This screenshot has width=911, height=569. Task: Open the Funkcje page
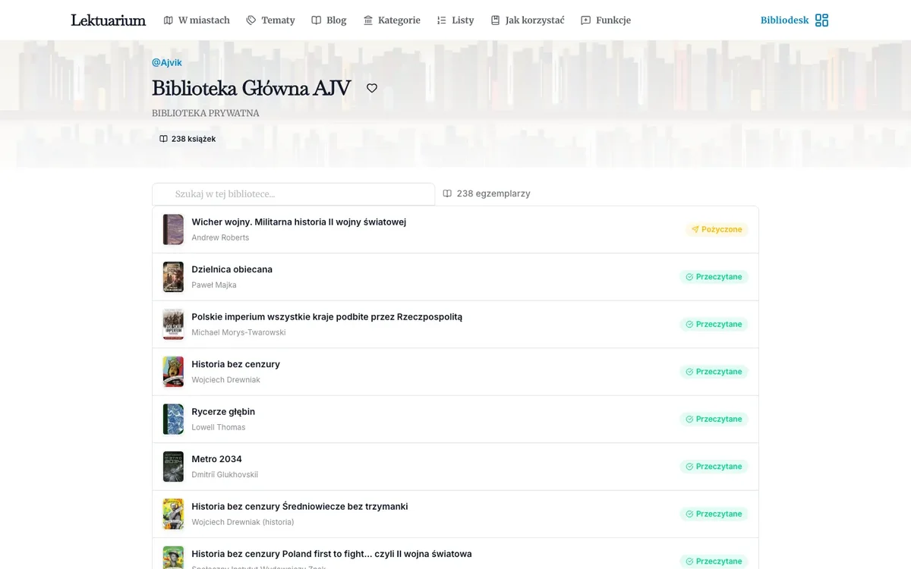[x=606, y=20]
